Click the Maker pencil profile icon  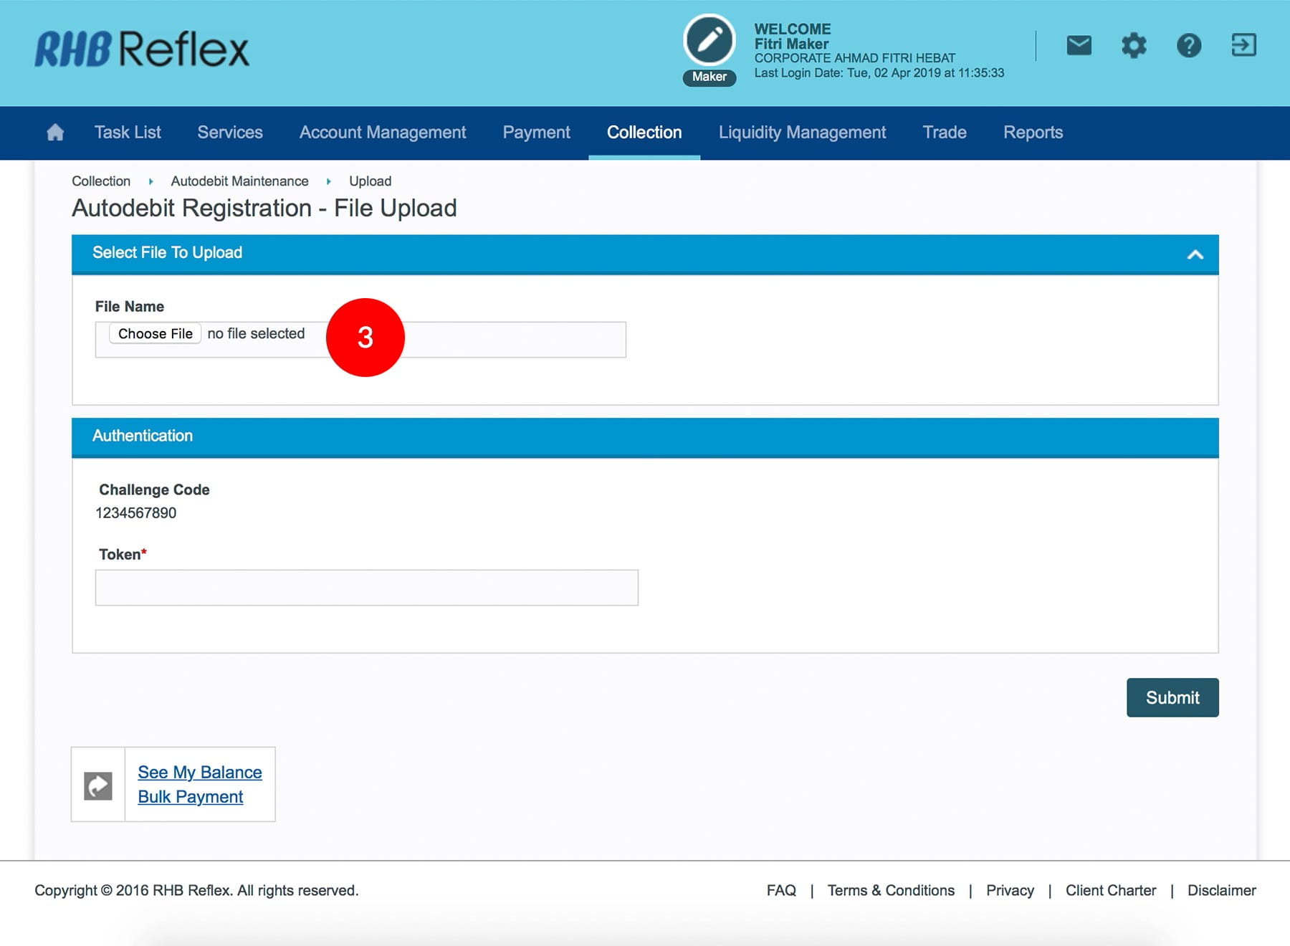pyautogui.click(x=709, y=41)
